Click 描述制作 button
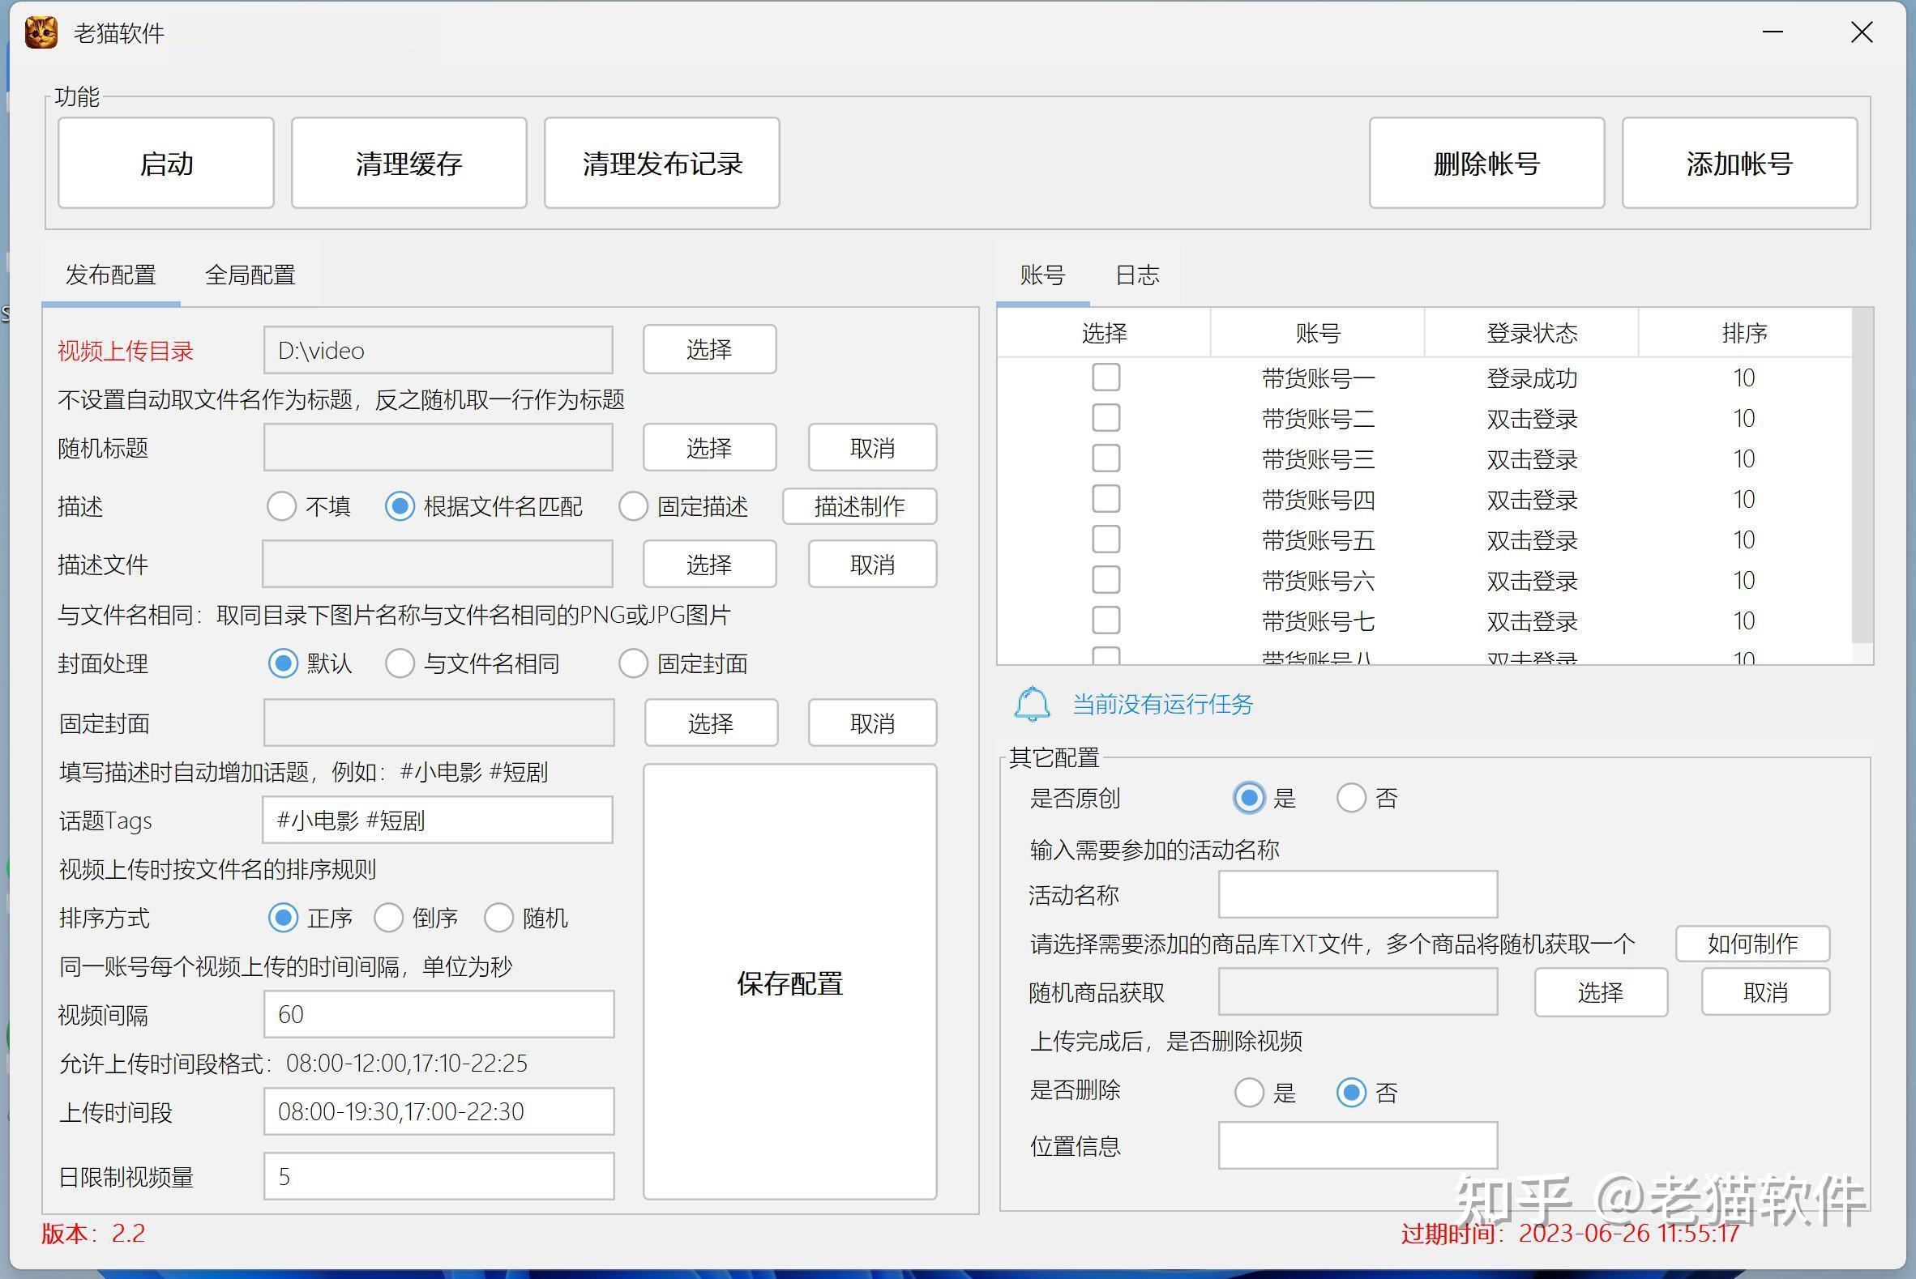This screenshot has width=1916, height=1279. point(858,506)
